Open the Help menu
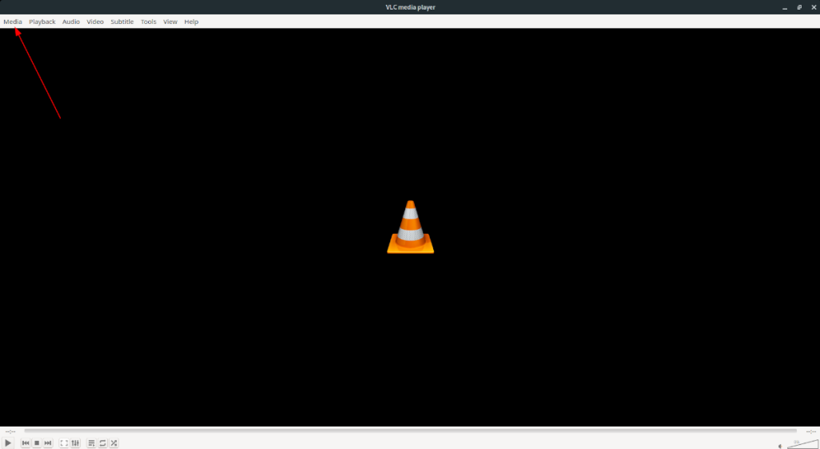This screenshot has height=449, width=820. pyautogui.click(x=191, y=22)
